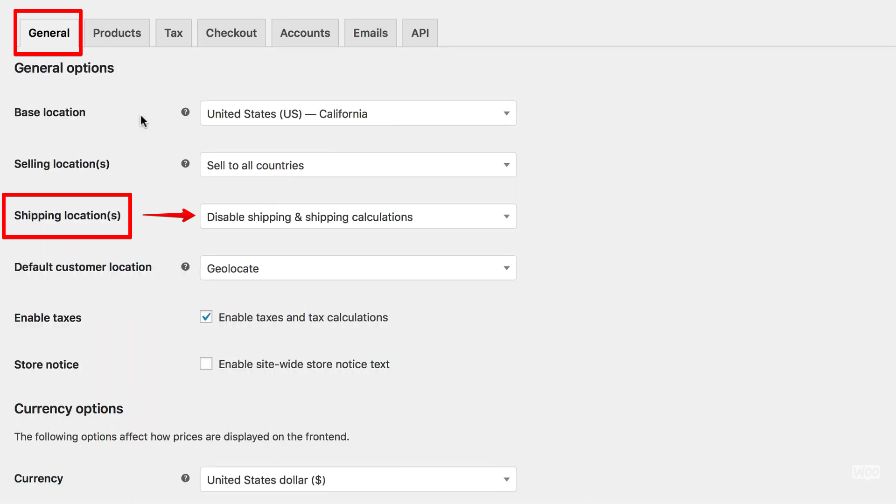Screen dimensions: 896x504
Task: Uncheck Enable taxes and tax calculations
Action: pos(206,317)
